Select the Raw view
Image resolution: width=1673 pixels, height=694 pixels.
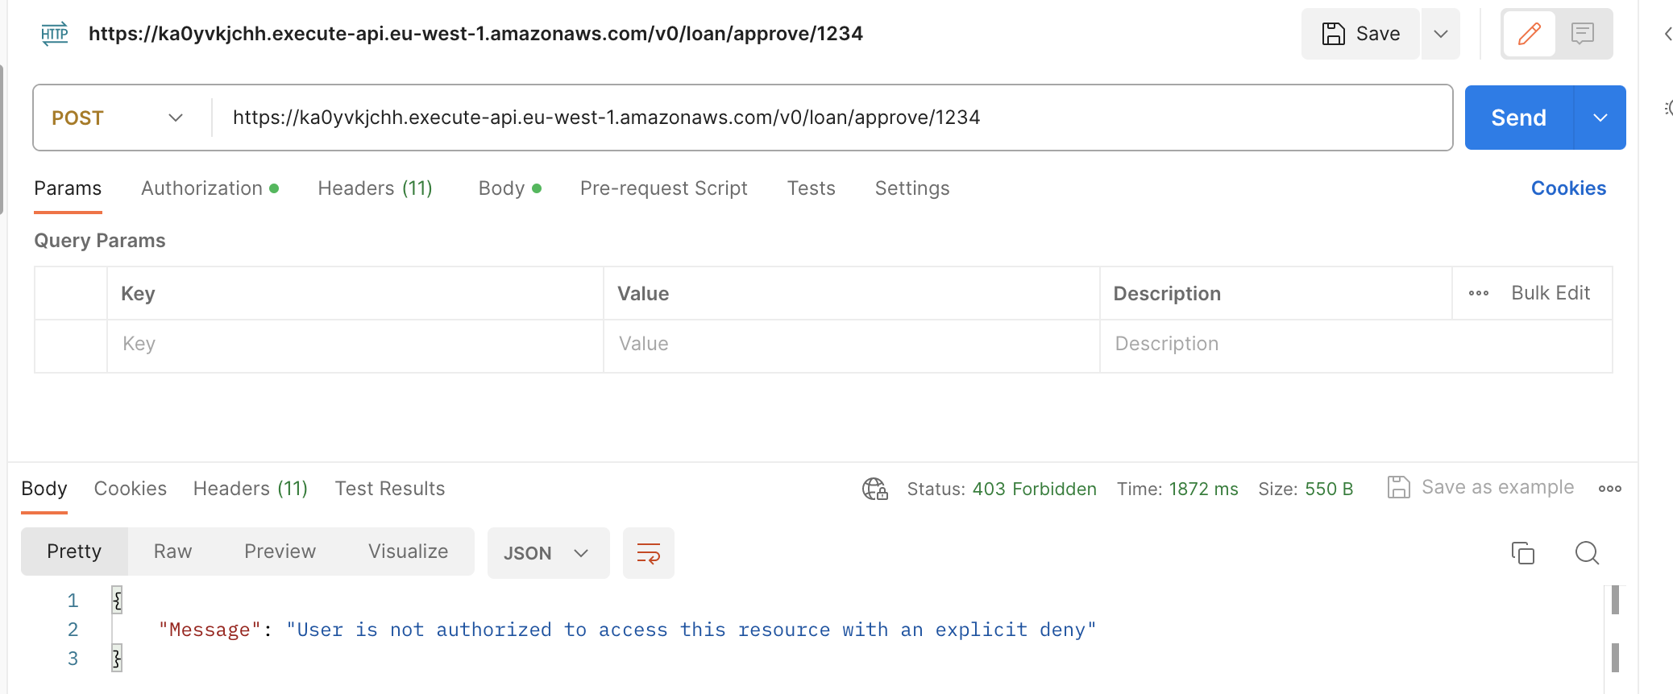[172, 551]
